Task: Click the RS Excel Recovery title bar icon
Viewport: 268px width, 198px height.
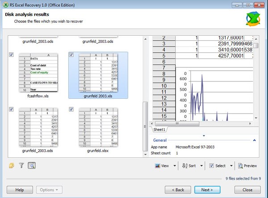Action: pyautogui.click(x=6, y=5)
